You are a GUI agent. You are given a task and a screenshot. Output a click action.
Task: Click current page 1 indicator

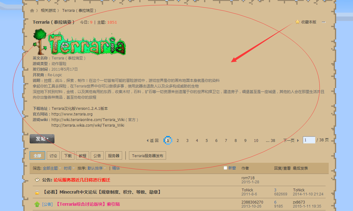(x=168, y=140)
